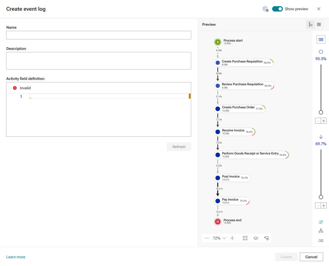329x266 pixels.
Task: Click the 7.13k edge label
Action: pos(219,120)
